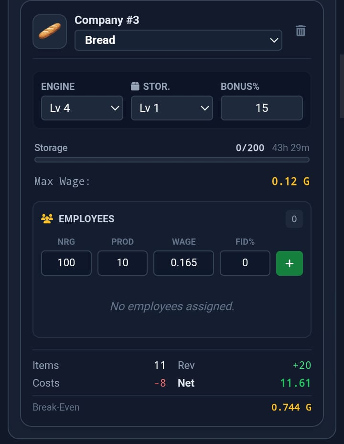Viewport: 344px width, 444px height.
Task: Click the NRG field showing 100
Action: pos(66,263)
